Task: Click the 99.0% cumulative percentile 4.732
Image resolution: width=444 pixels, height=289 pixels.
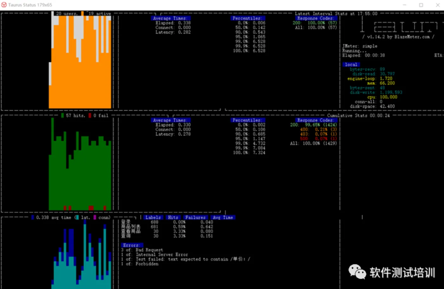Action: tap(259, 143)
